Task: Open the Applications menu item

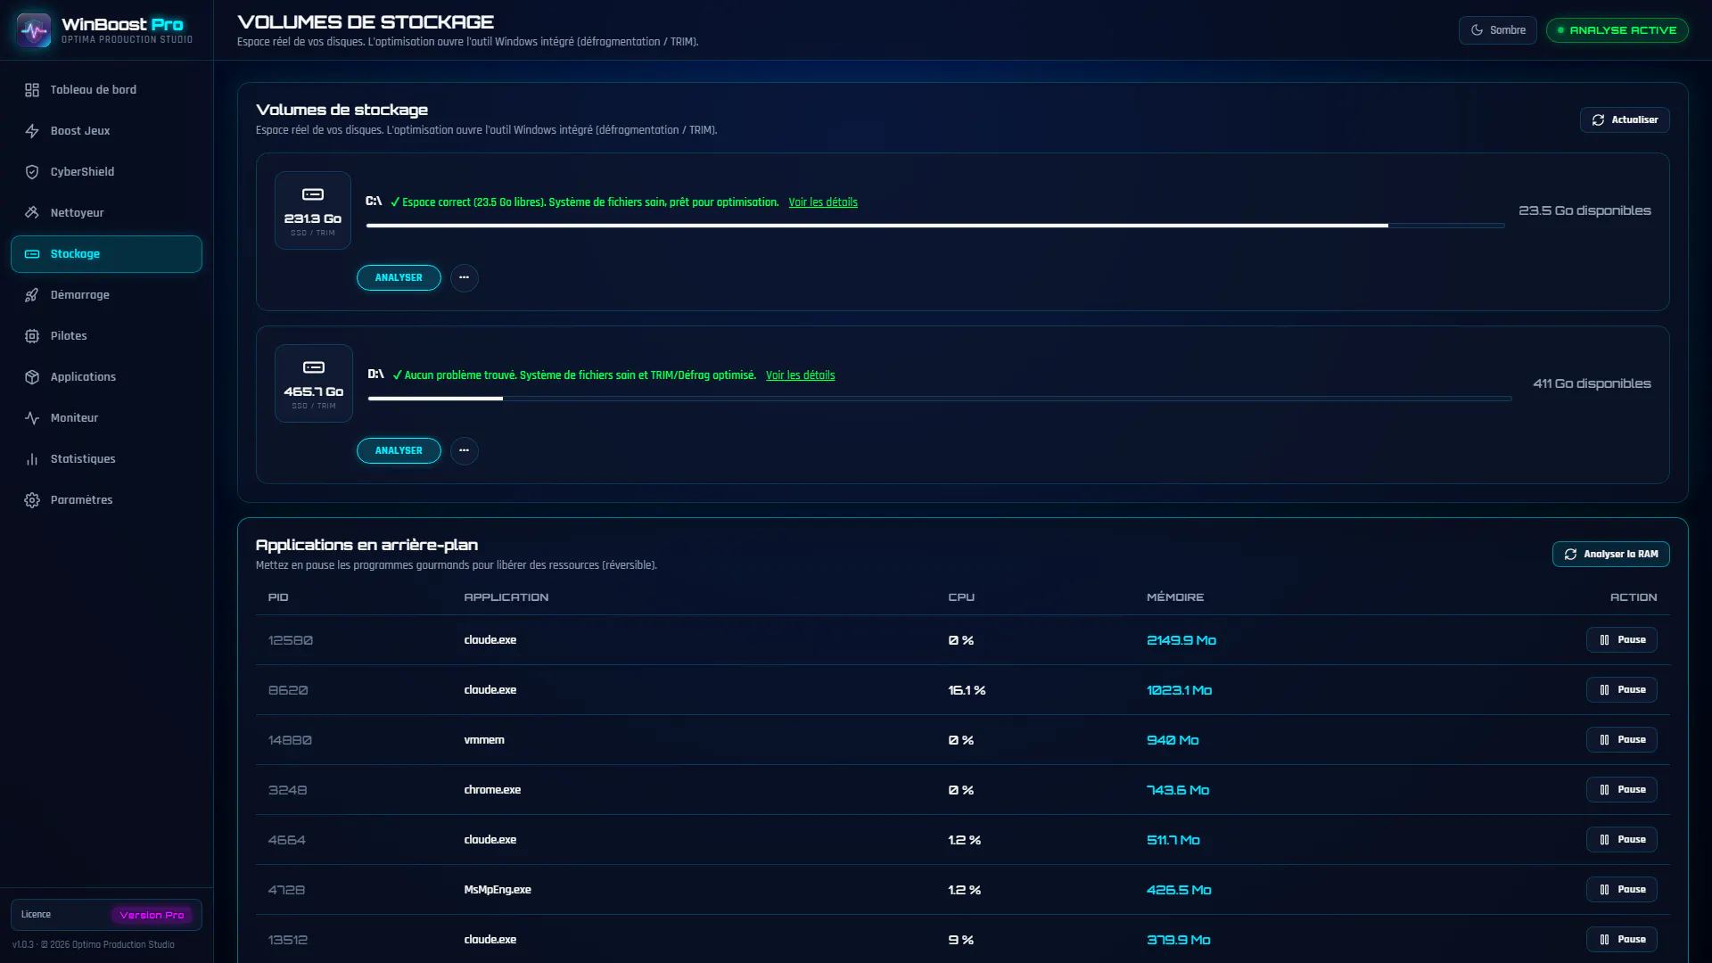Action: coord(106,377)
